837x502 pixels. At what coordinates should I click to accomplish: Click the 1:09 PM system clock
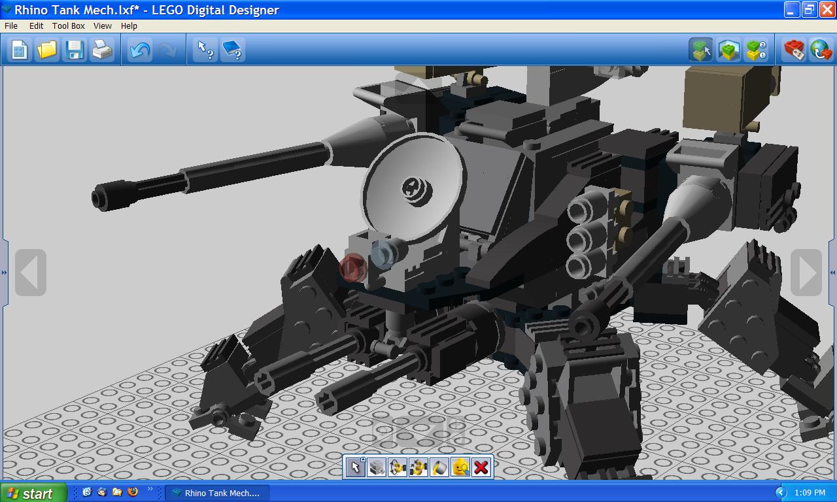point(810,493)
